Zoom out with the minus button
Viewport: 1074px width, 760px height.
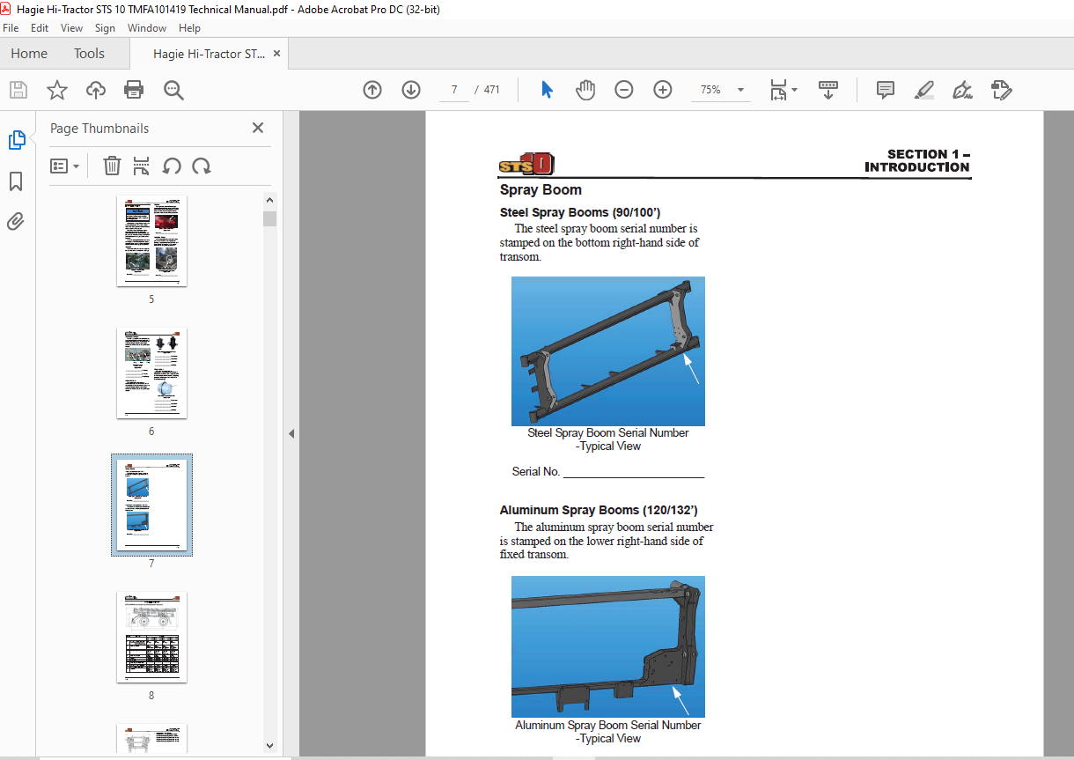[624, 90]
